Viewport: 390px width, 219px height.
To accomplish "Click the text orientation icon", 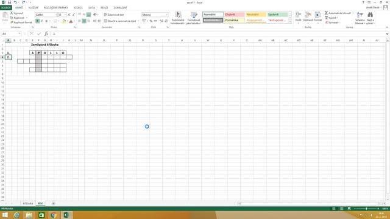I will click(95, 15).
